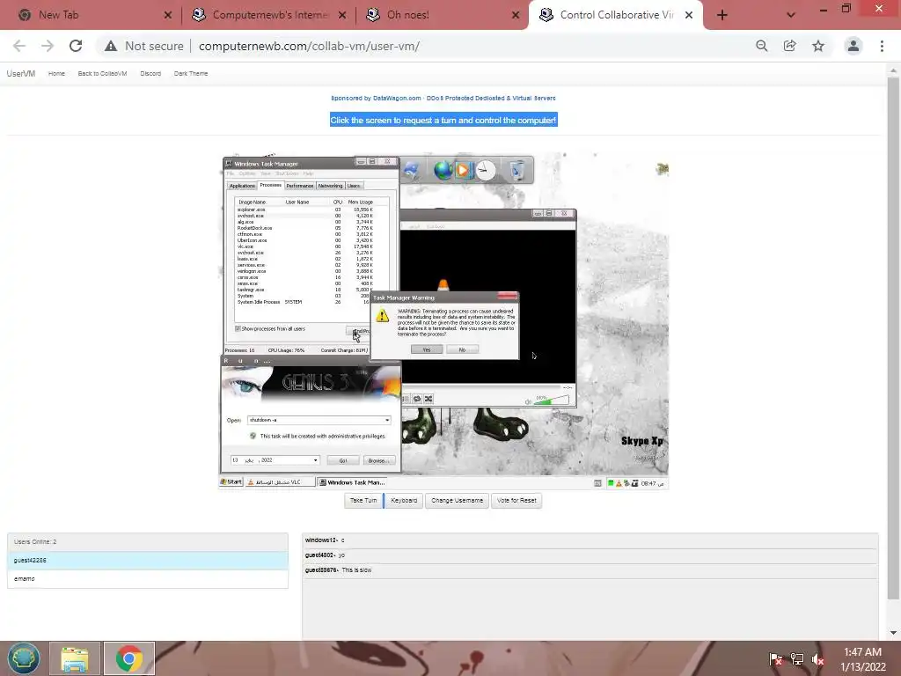Open a new tab with plus button
901x676 pixels.
pyautogui.click(x=722, y=15)
